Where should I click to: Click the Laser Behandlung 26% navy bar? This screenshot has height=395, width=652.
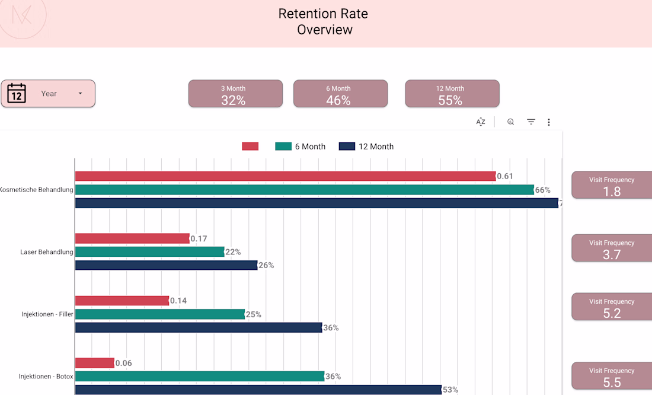166,265
